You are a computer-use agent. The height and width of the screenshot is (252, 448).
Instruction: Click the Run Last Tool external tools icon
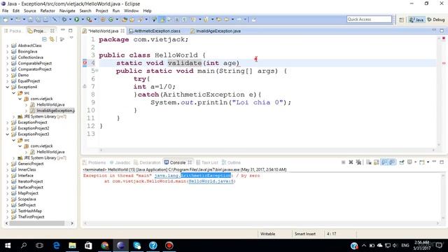(x=89, y=20)
